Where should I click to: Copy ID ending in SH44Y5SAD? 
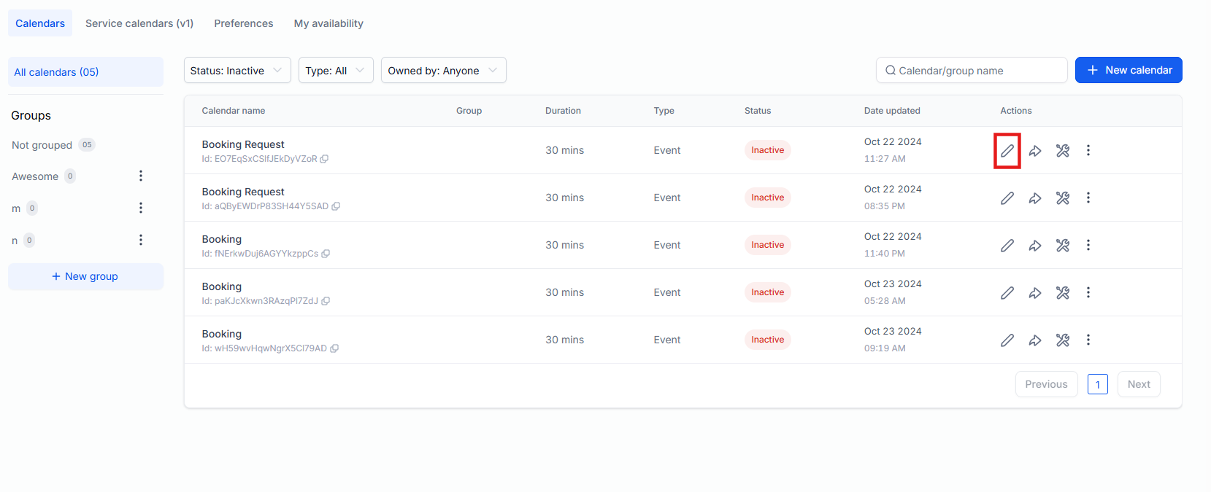(x=336, y=206)
